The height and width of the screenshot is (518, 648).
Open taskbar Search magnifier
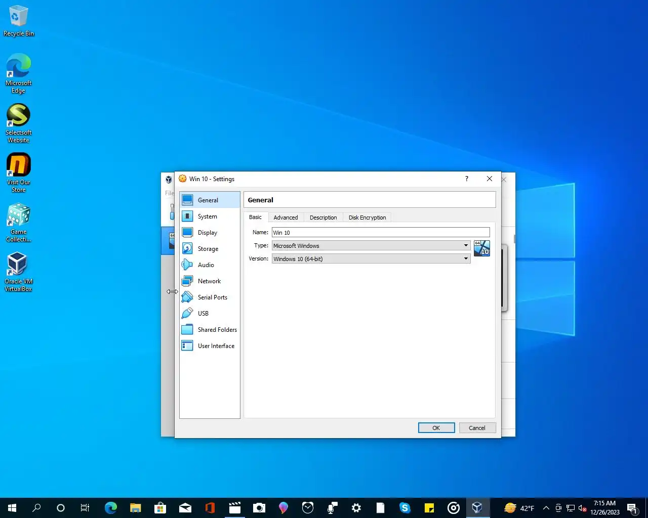36,508
